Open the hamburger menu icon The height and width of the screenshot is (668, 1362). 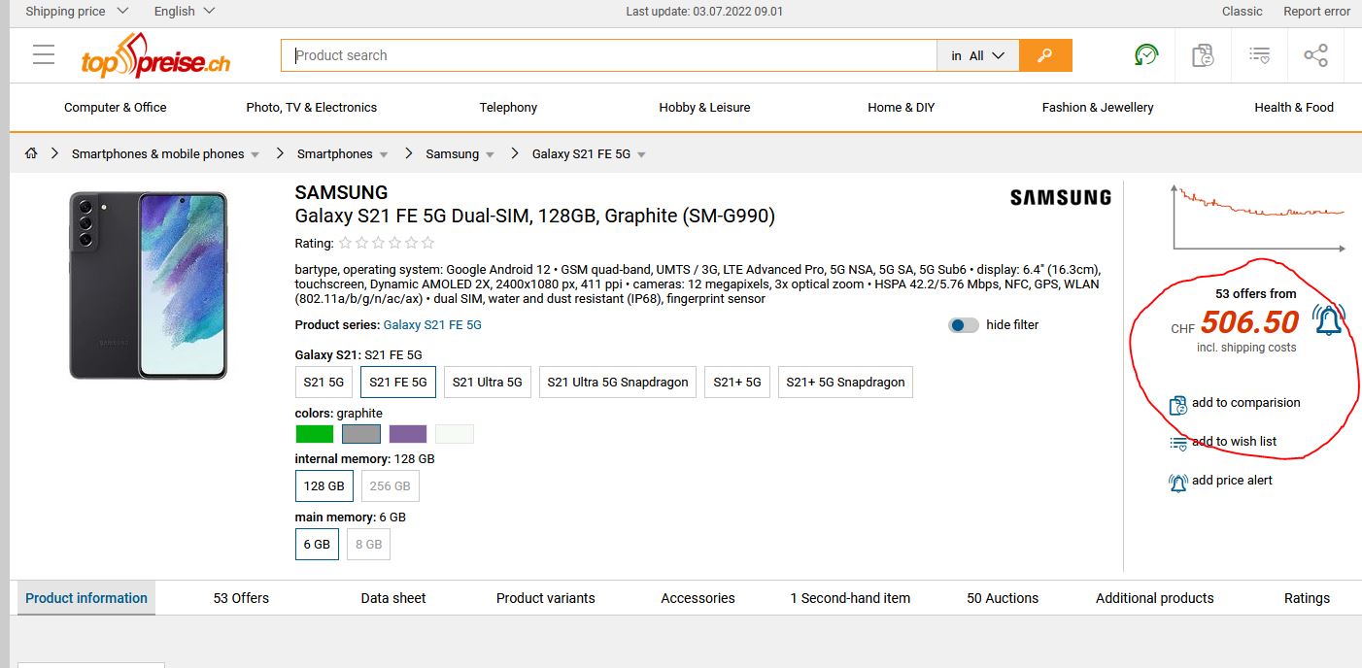coord(44,55)
